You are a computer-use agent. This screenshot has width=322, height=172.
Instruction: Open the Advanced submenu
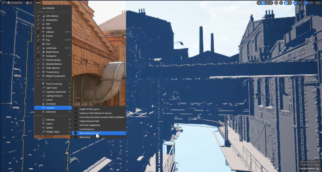[x=53, y=112]
